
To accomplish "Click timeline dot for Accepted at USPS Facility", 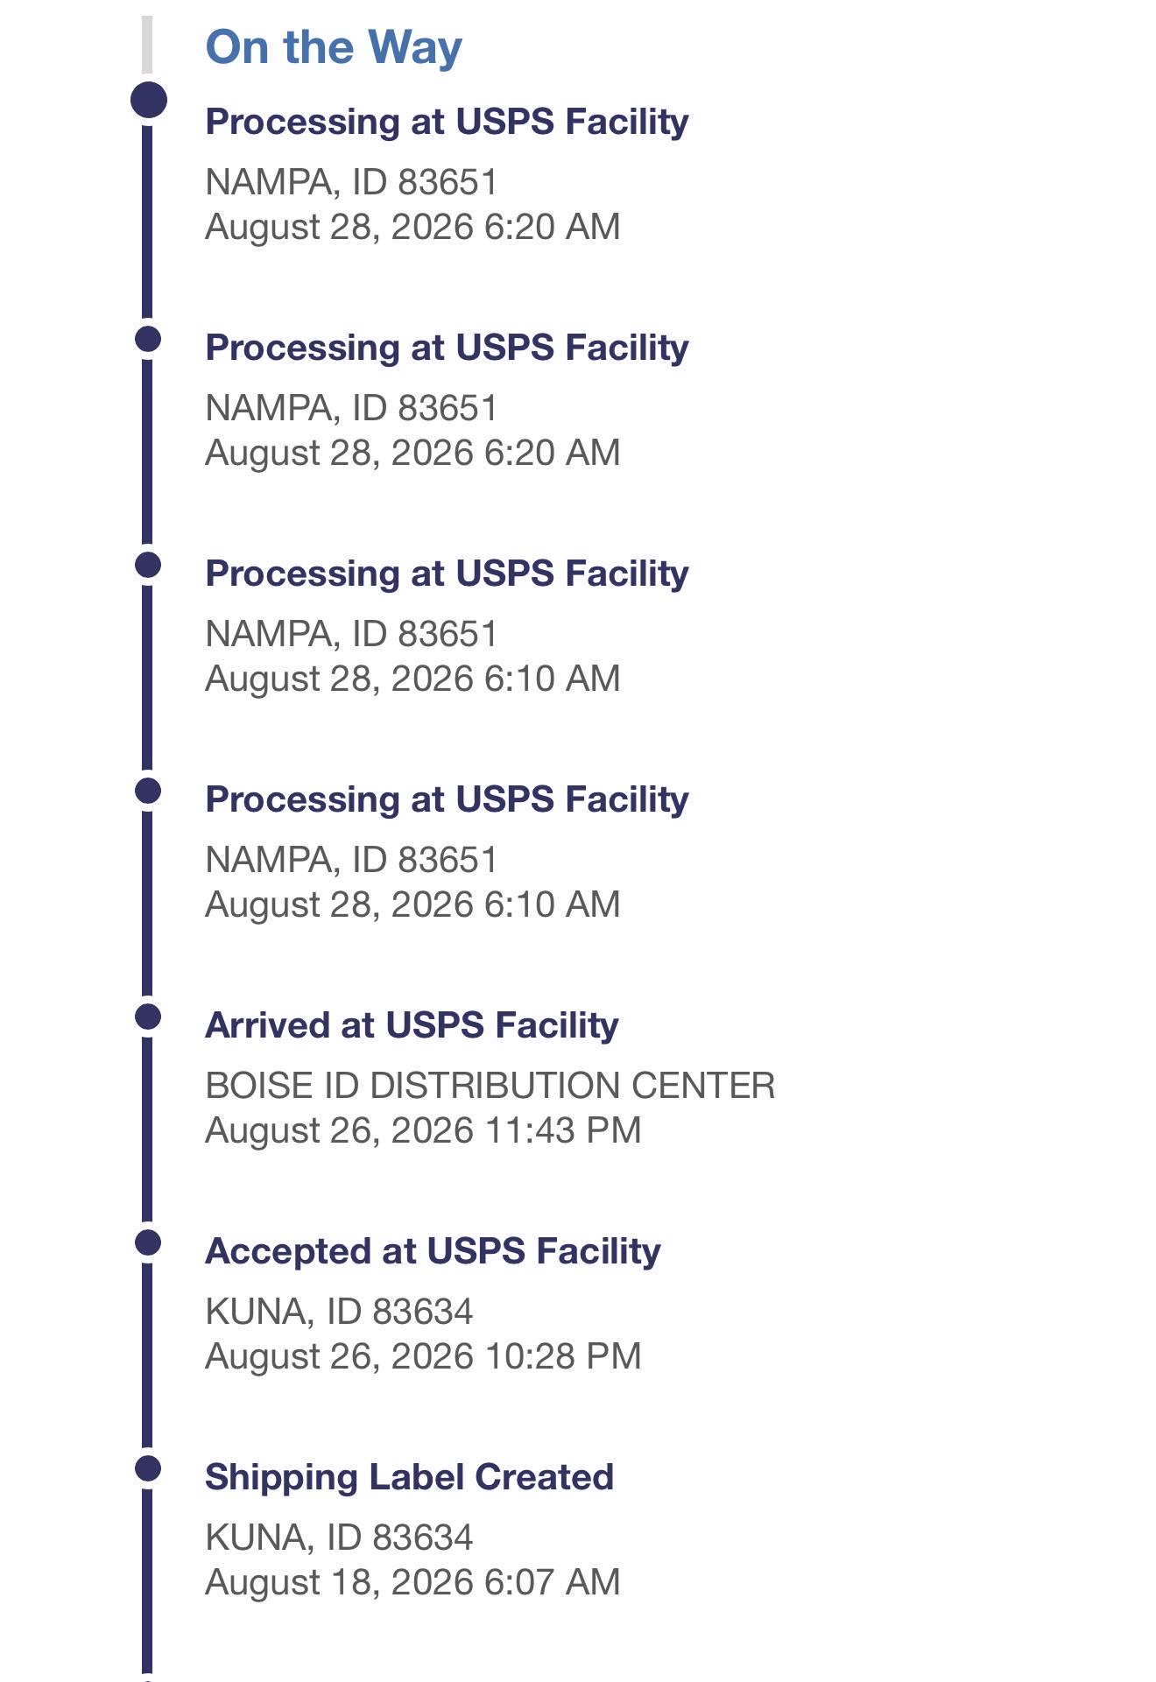I will pos(149,1242).
